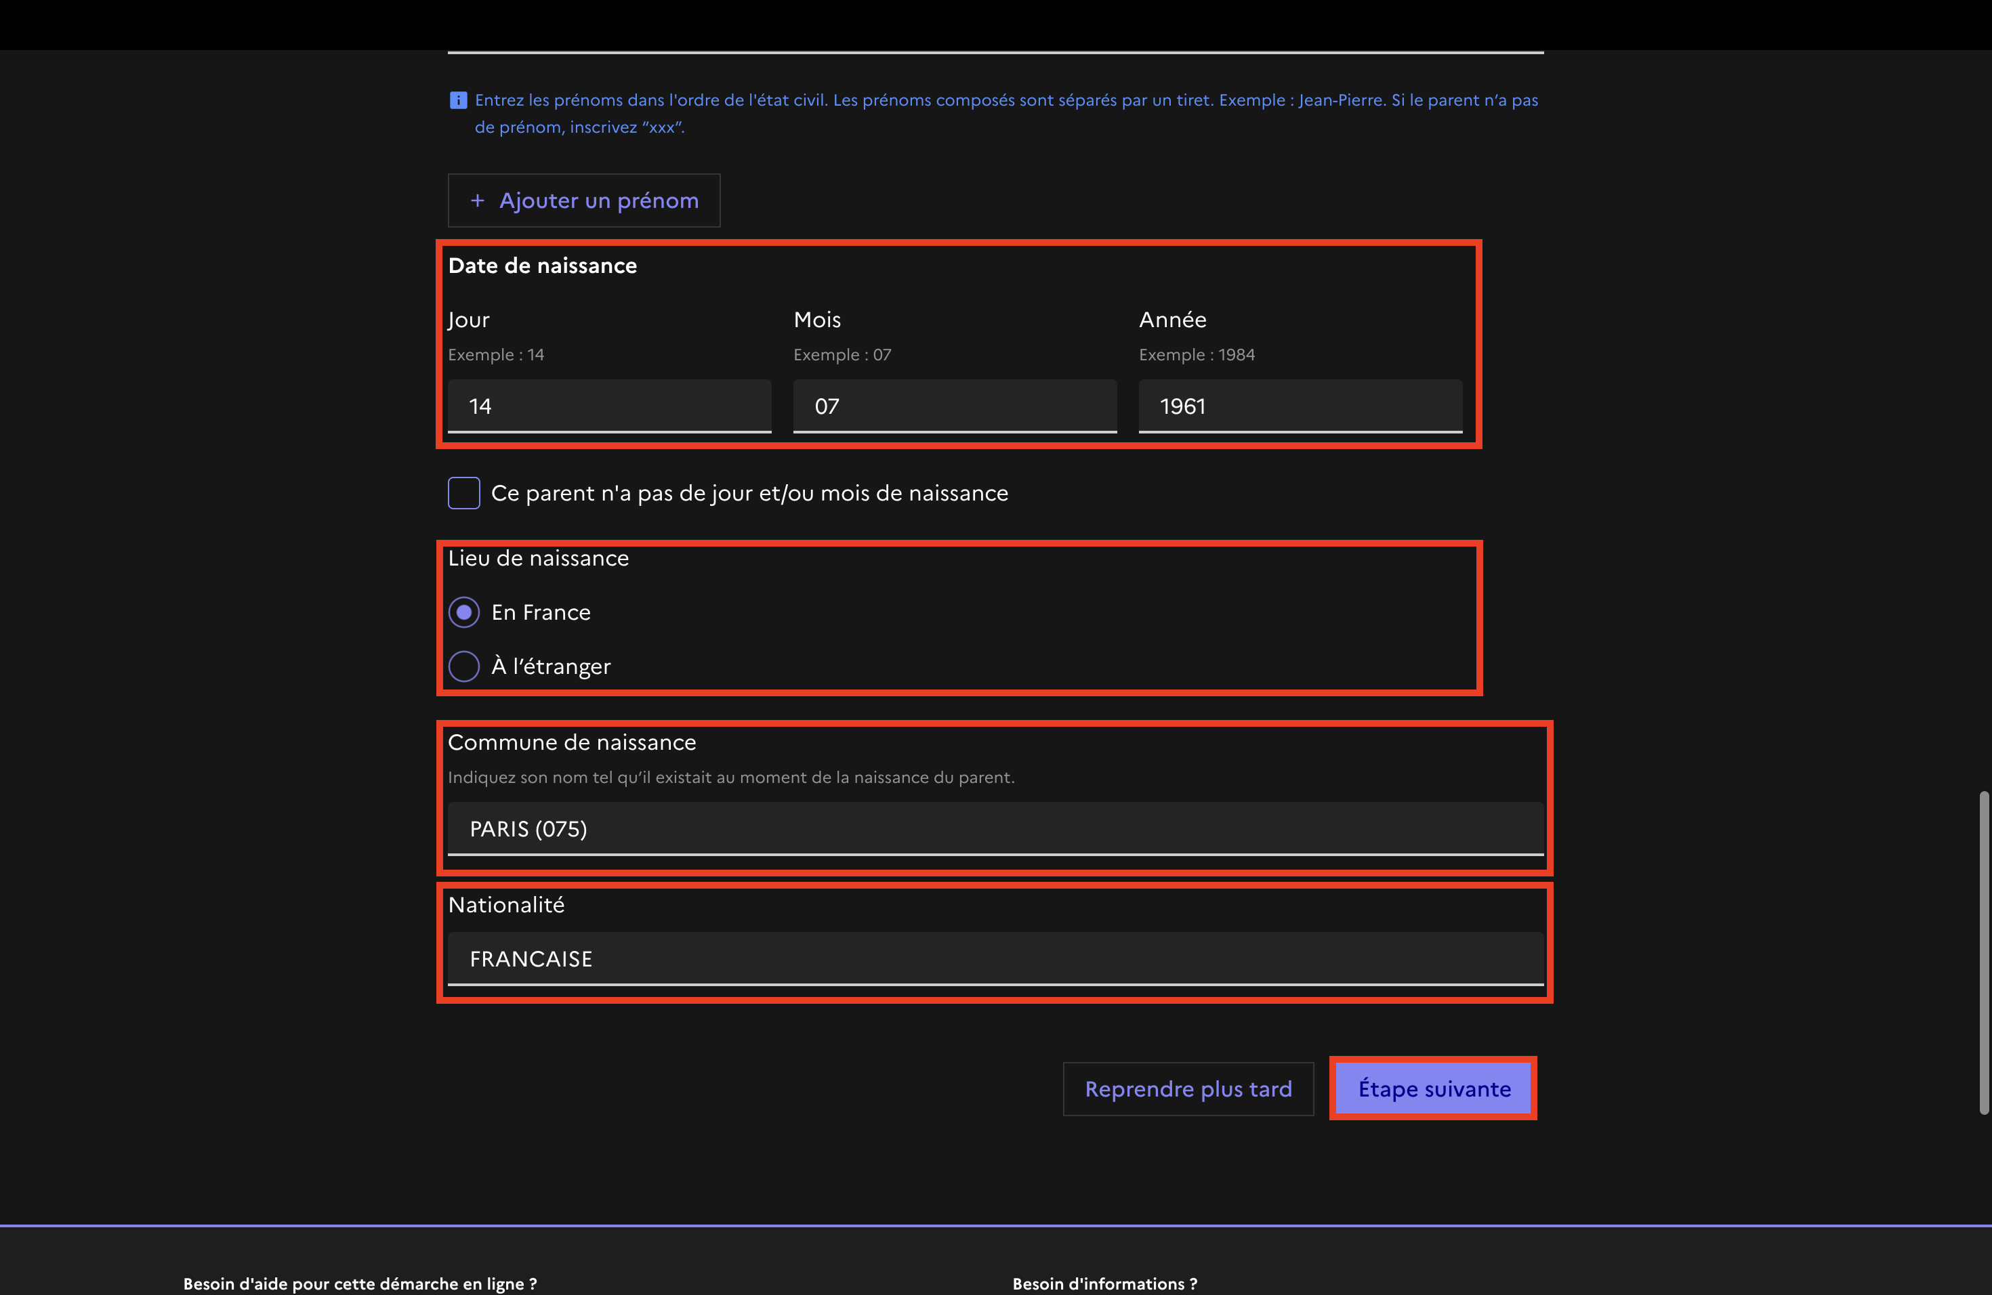1992x1295 pixels.
Task: Click the Année input field containing 1961
Action: point(1300,406)
